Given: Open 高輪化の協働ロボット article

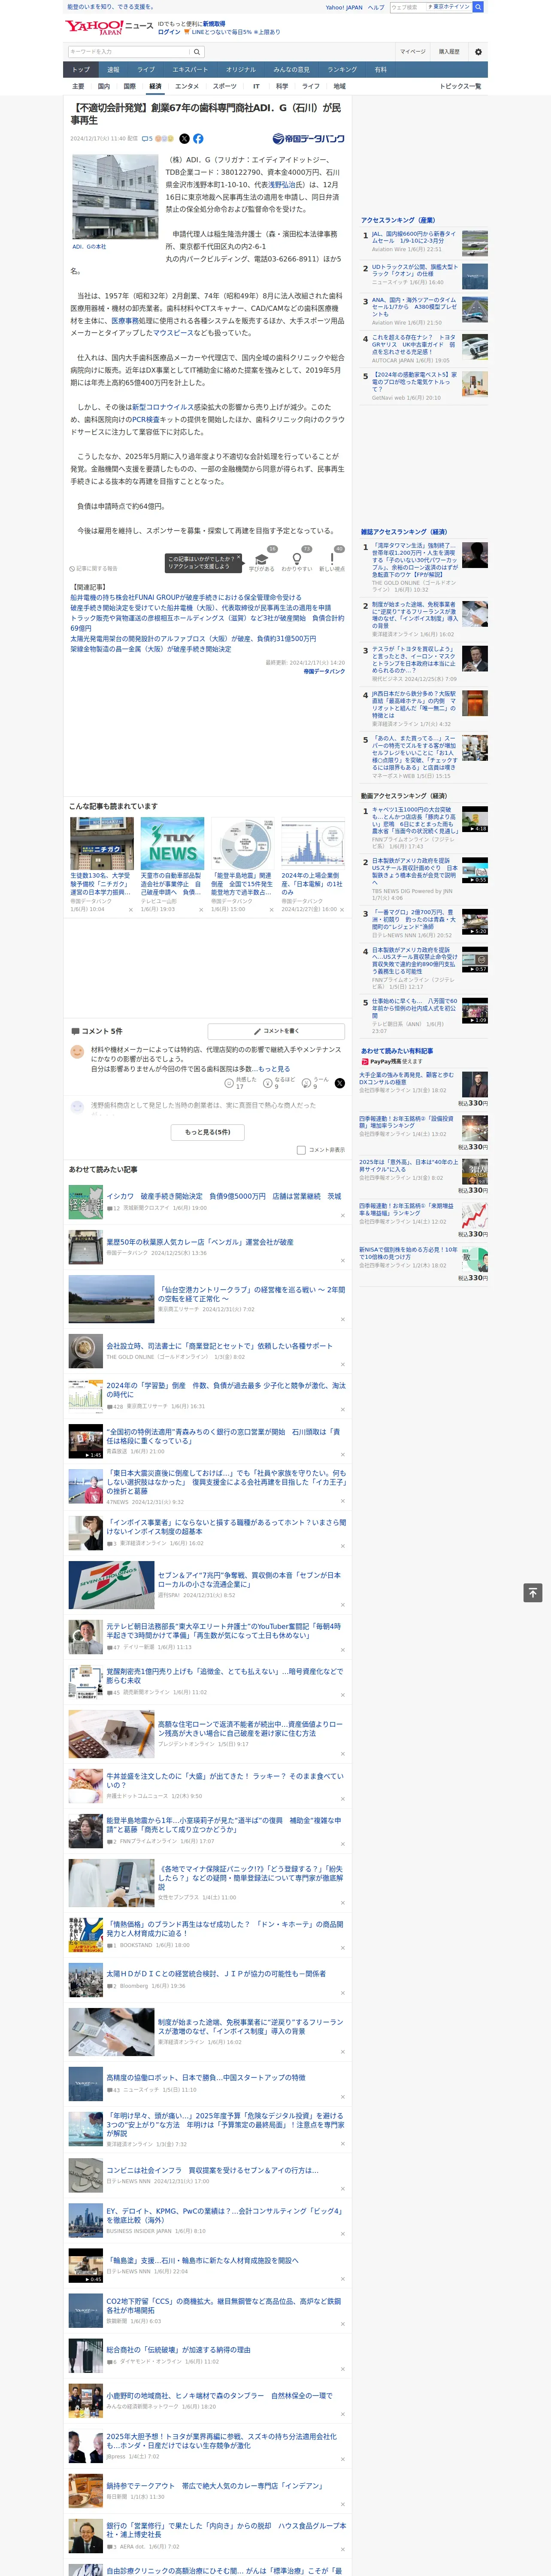Looking at the screenshot, I should point(206,2077).
